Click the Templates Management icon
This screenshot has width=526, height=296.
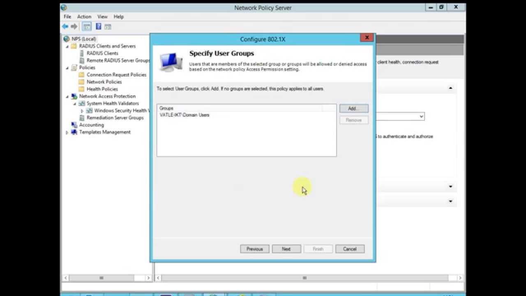click(x=74, y=132)
